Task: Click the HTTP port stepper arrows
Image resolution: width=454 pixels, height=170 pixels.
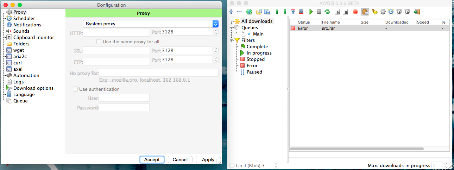Action: 216,32
